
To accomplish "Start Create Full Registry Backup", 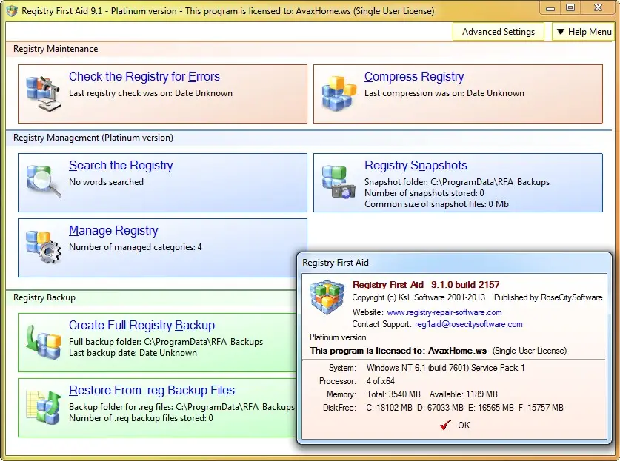I will click(x=141, y=325).
